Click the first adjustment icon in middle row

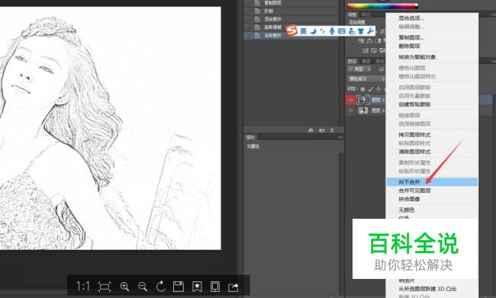[x=361, y=40]
